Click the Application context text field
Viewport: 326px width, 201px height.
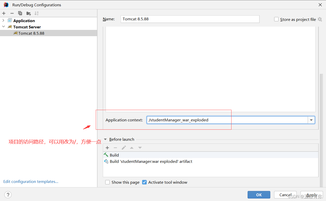coord(227,120)
